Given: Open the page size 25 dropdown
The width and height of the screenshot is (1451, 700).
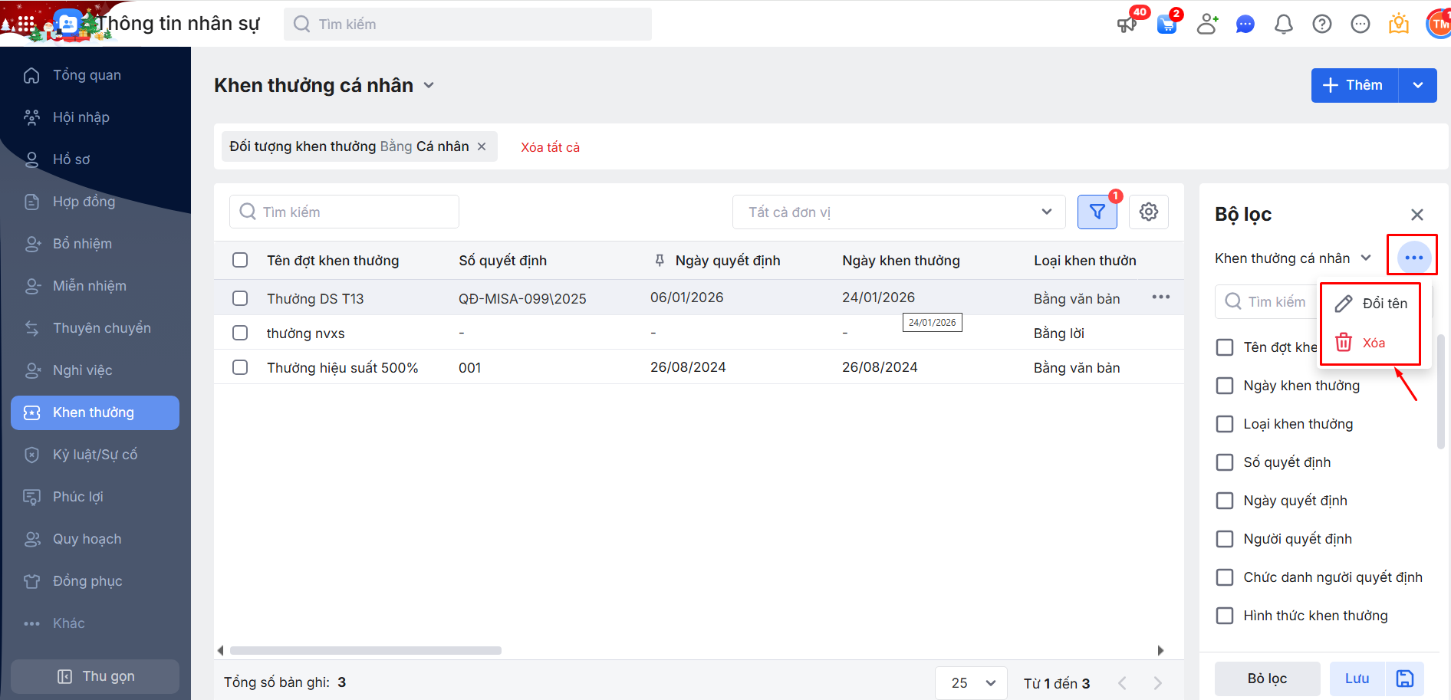Looking at the screenshot, I should [x=972, y=683].
